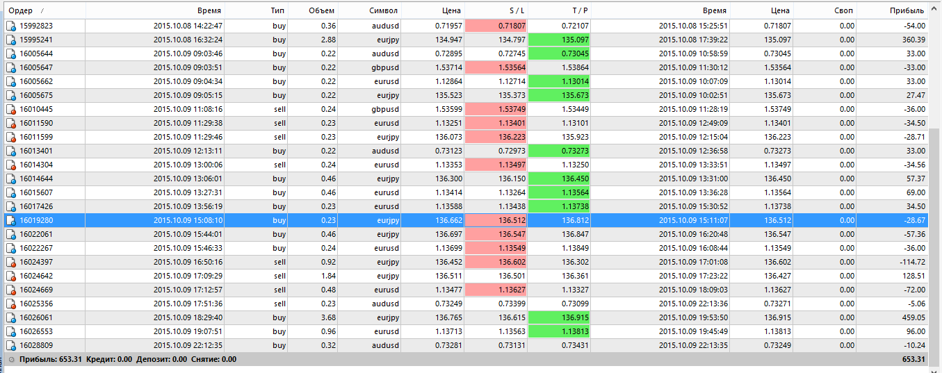The image size is (942, 373).
Task: Click the round icon beside the Прибыль summary
Action: [x=10, y=359]
